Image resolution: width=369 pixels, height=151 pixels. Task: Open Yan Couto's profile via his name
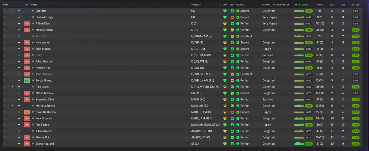pos(42,36)
